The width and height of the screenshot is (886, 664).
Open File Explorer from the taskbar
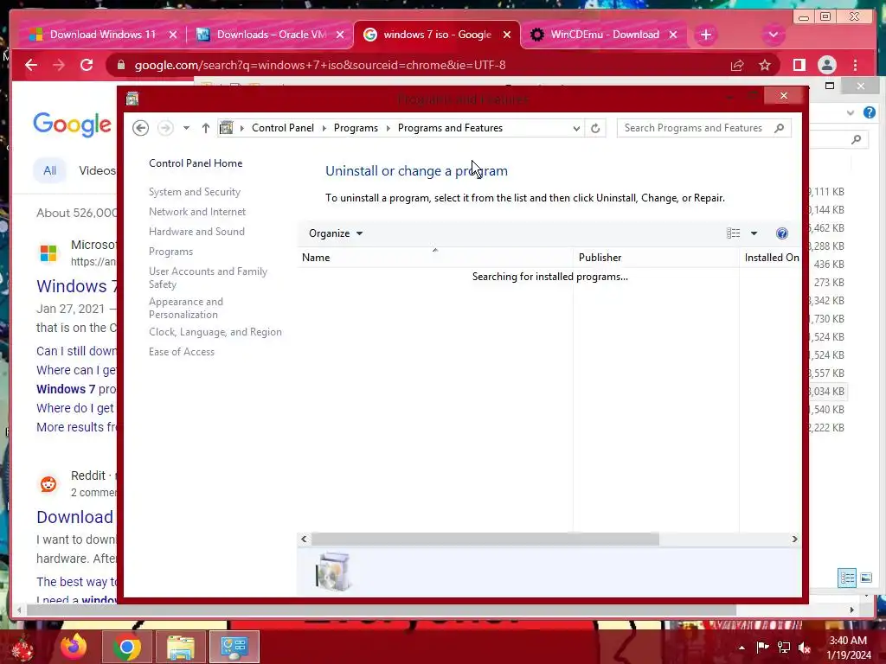pyautogui.click(x=181, y=647)
